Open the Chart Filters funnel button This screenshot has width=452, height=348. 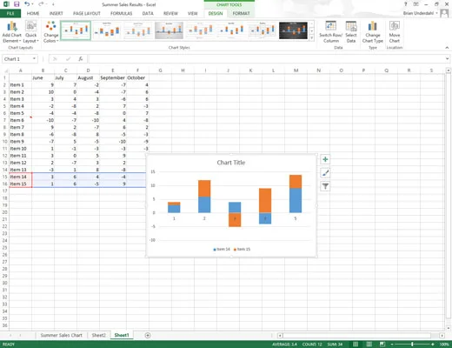[x=325, y=186]
